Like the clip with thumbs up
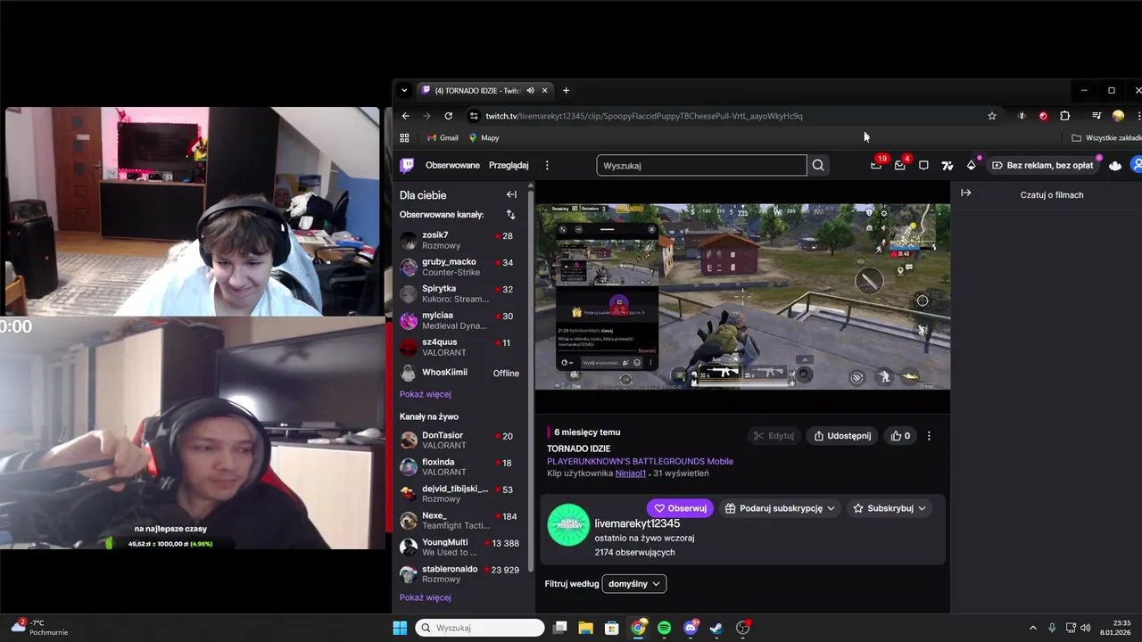Screen dimensions: 1142x642 click(900, 436)
